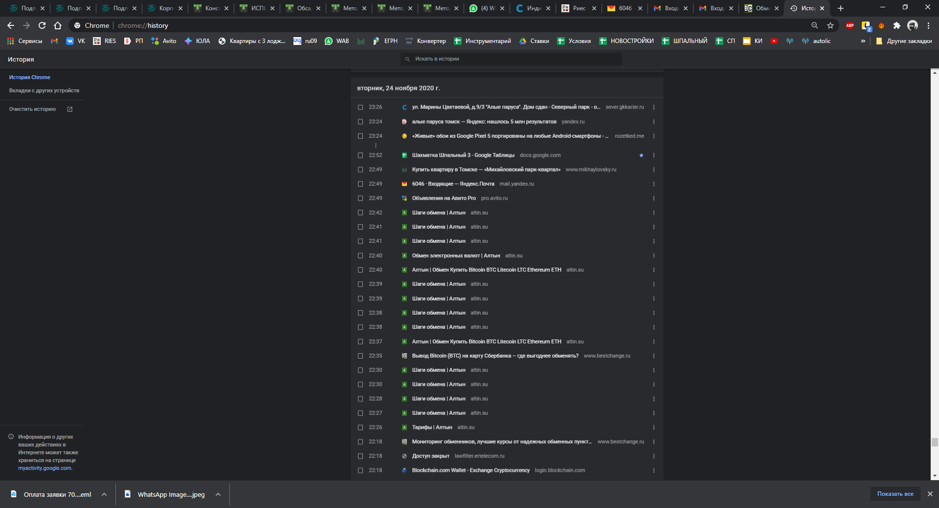Open the Avito bookmark

click(163, 41)
